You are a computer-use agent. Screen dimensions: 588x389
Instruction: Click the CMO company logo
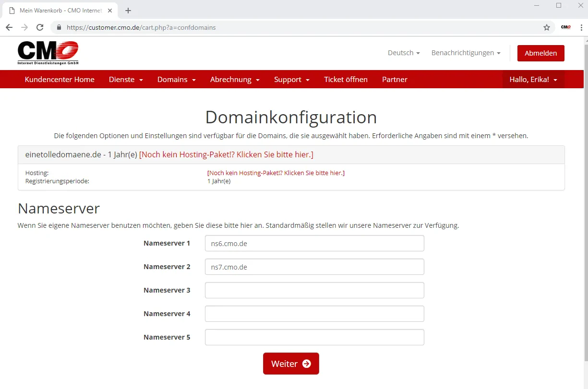[48, 53]
